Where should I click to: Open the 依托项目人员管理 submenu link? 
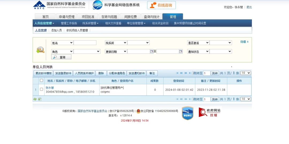coord(77,30)
